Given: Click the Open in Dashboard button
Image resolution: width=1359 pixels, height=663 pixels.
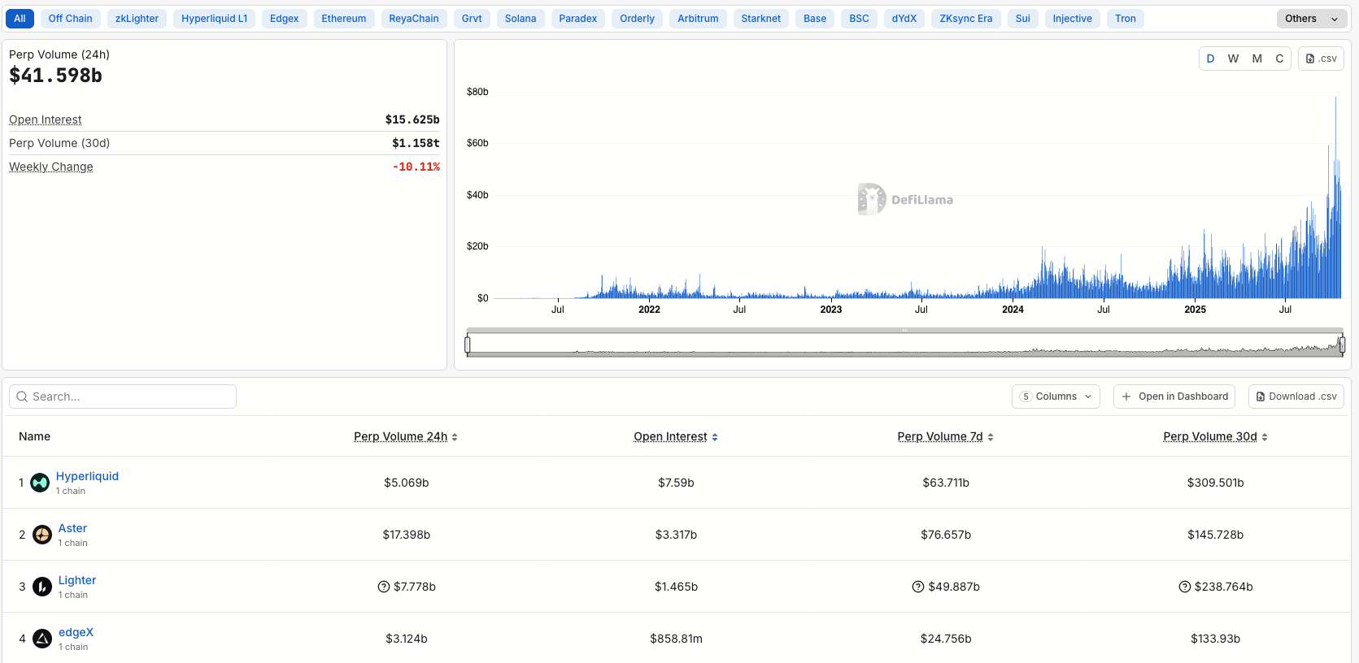Looking at the screenshot, I should tap(1174, 396).
